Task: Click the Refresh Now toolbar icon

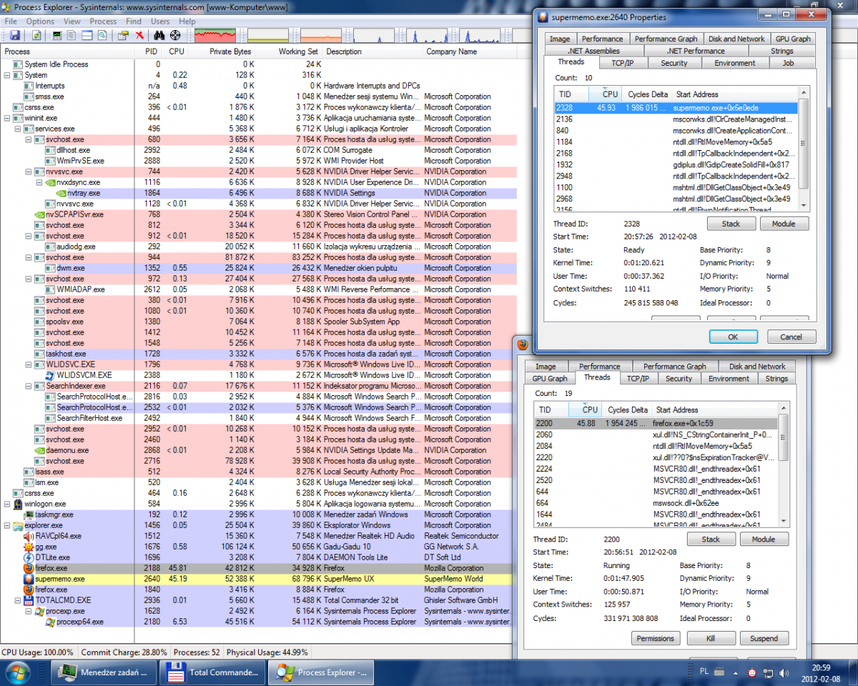Action: [x=36, y=35]
